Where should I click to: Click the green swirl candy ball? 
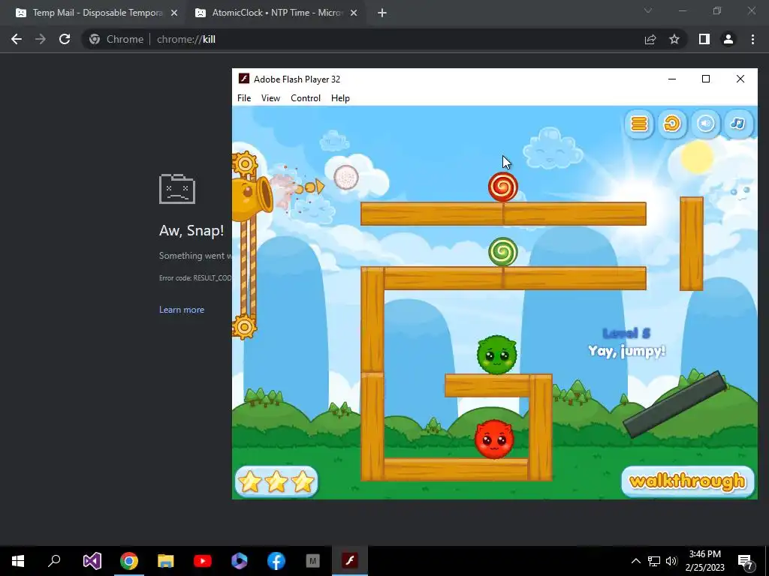coord(503,252)
